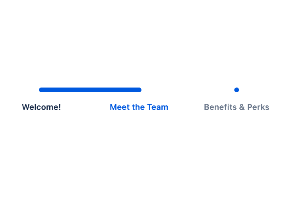Click the Benefits & Perks step dot
Screen dimensions: 291x198
237,90
